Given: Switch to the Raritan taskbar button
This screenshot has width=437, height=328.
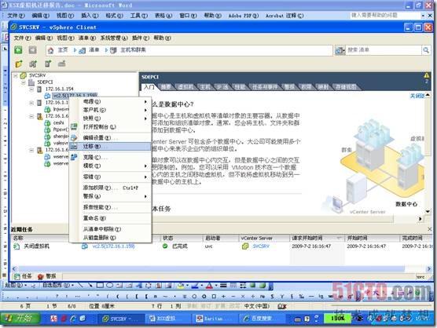Looking at the screenshot, I should pos(215,319).
